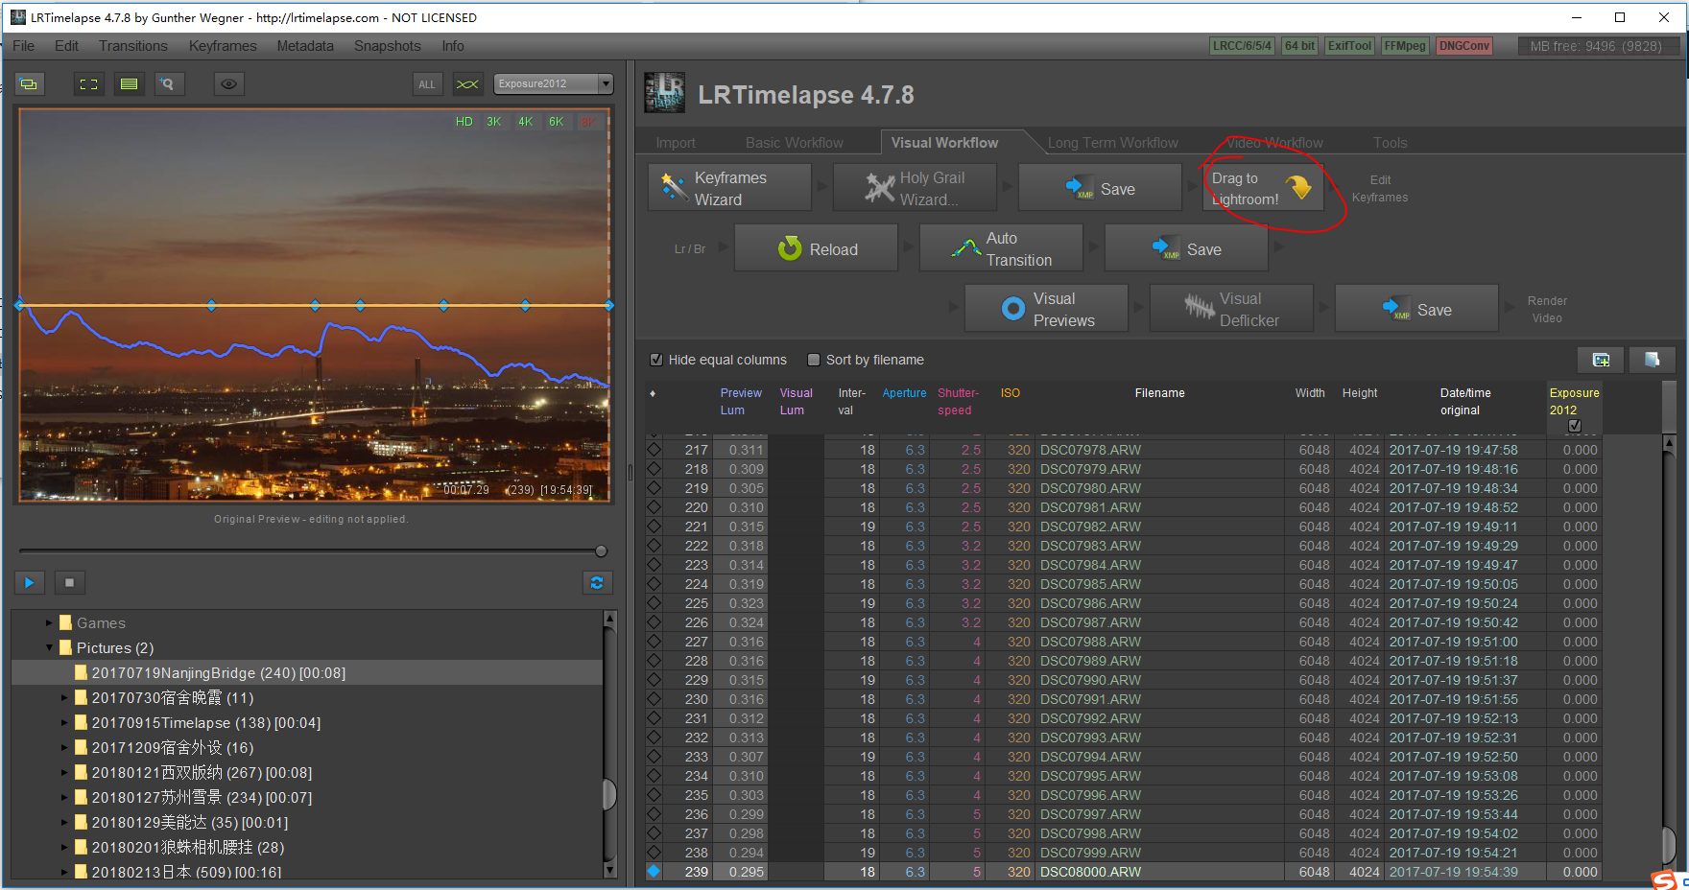Click the refresh preview icon
Screen dimensions: 1689x890
pyautogui.click(x=597, y=582)
